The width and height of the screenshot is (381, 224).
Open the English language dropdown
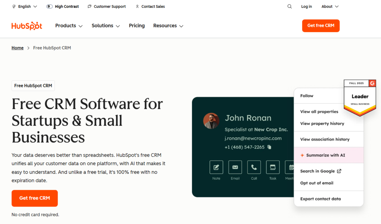tap(25, 6)
